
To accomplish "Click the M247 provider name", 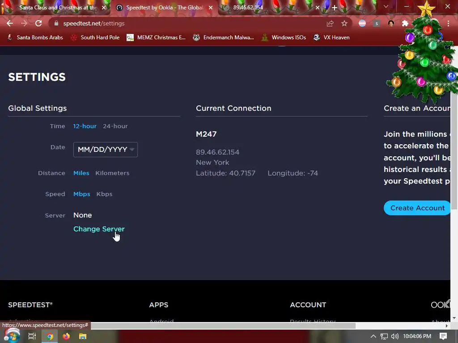I will 206,134.
